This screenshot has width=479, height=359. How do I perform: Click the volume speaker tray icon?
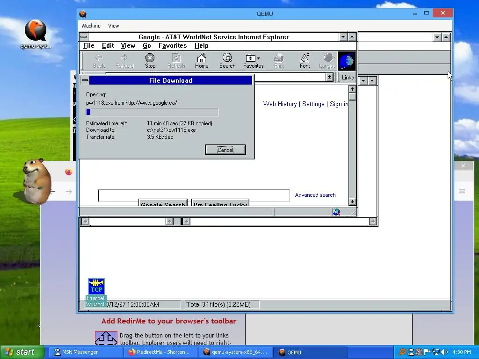(x=444, y=352)
